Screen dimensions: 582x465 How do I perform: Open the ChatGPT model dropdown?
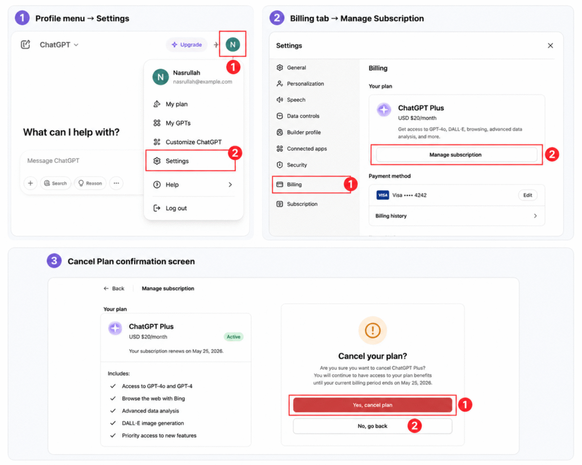(59, 45)
